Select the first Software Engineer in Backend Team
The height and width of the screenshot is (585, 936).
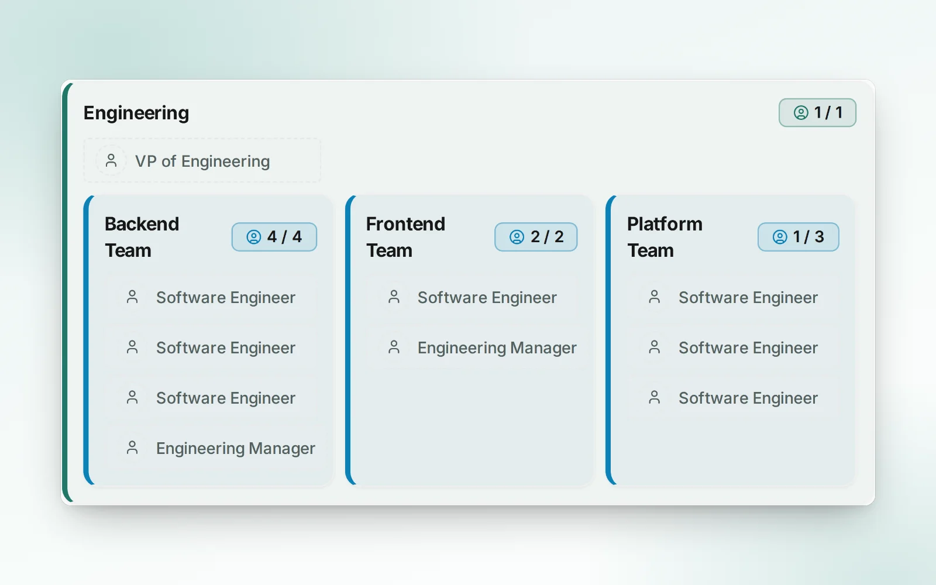211,297
